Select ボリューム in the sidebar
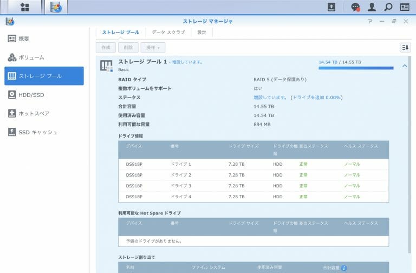 point(44,57)
